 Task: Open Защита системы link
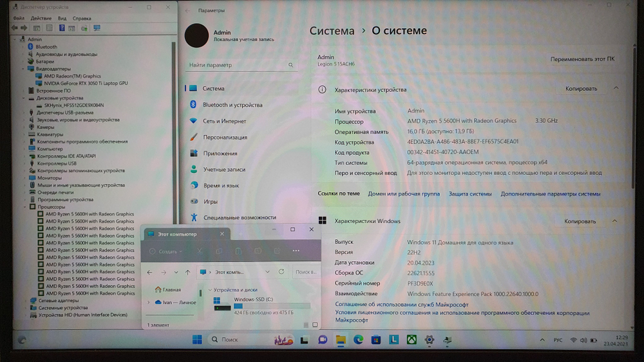coord(470,194)
